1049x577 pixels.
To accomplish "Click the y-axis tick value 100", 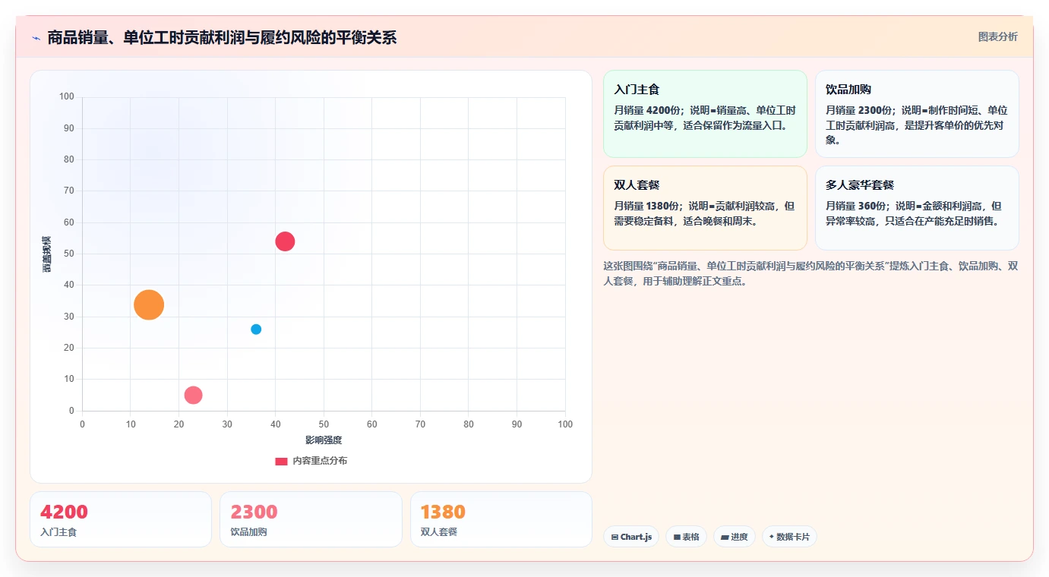I will pos(67,96).
